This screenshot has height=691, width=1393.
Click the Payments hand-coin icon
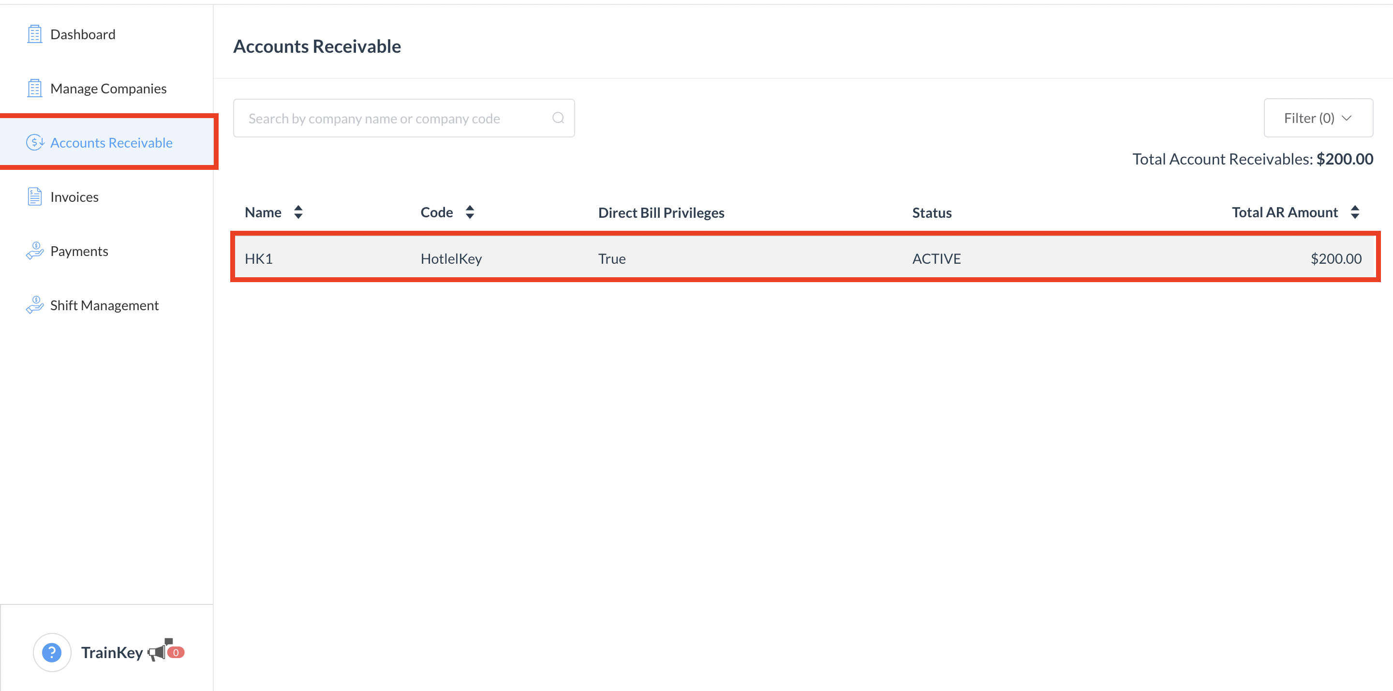coord(35,251)
